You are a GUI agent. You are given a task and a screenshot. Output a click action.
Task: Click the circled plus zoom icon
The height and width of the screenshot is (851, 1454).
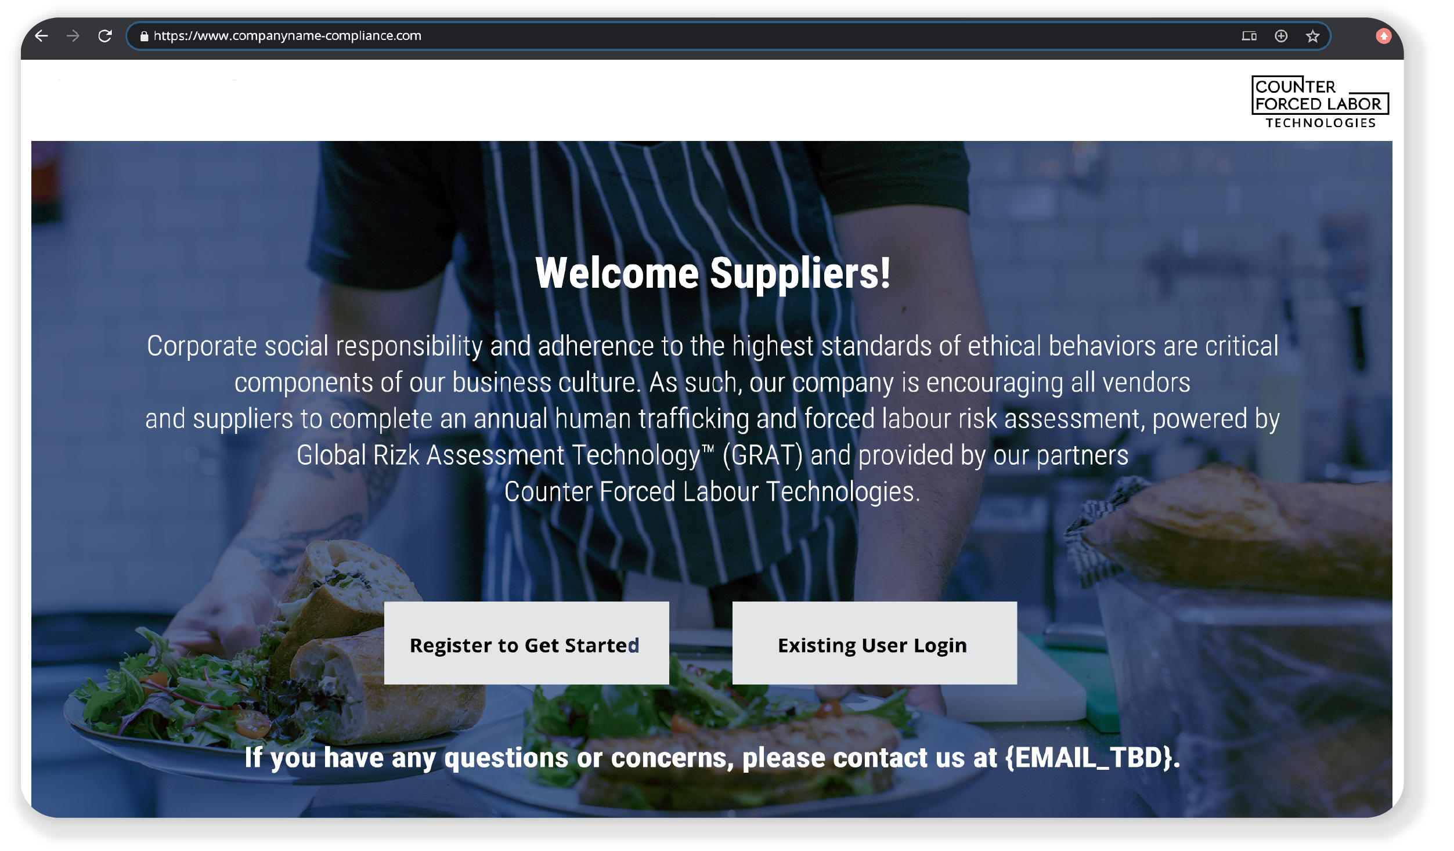[x=1281, y=36]
